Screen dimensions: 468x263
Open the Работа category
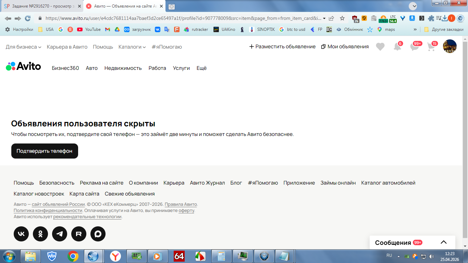click(157, 68)
